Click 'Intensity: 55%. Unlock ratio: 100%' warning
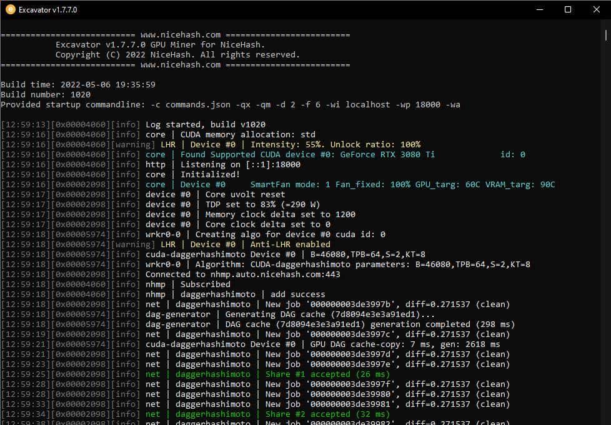Viewport: 611px width, 425px height. (211, 144)
